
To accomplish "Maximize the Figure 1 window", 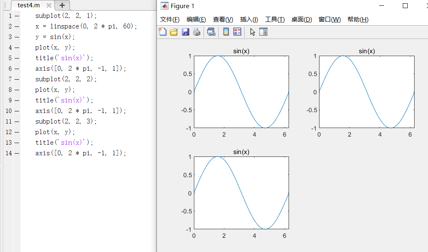I will click(405, 5).
